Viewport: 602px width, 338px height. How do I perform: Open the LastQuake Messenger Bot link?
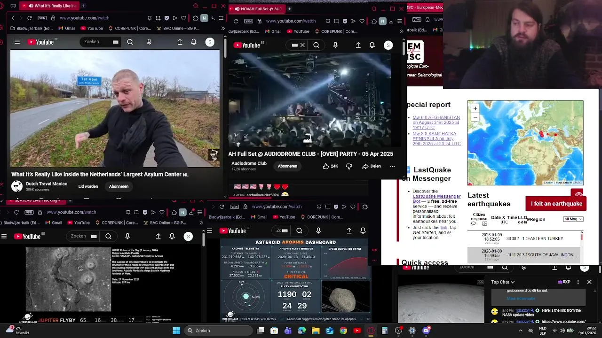pyautogui.click(x=436, y=199)
